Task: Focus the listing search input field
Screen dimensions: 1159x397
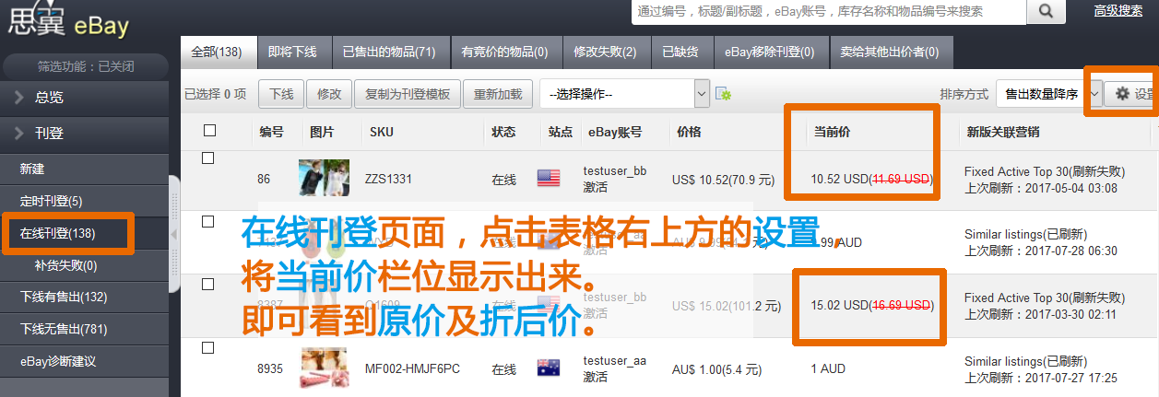Action: pyautogui.click(x=828, y=11)
